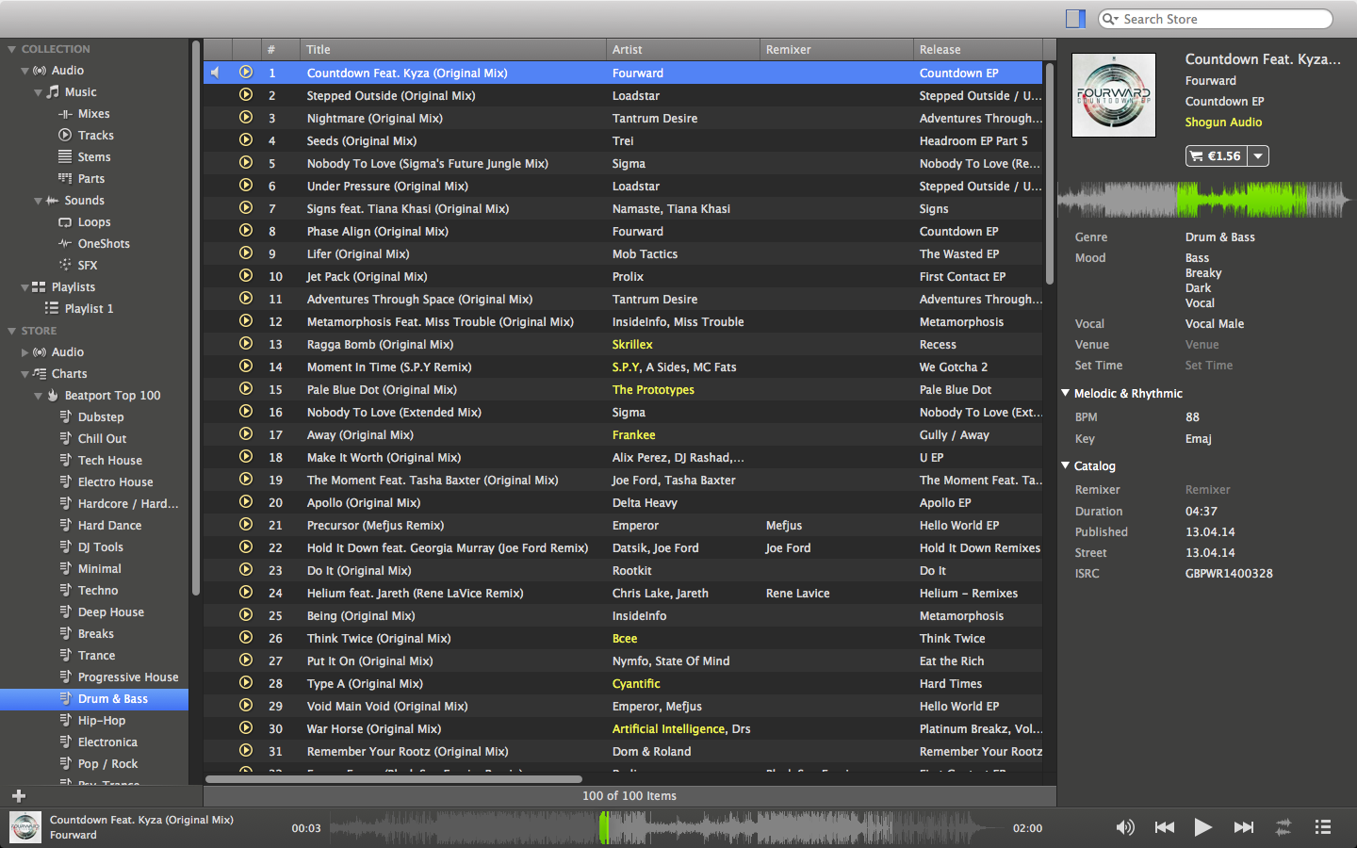Click the waveform swap icon in player bar
The width and height of the screenshot is (1357, 848).
(1283, 827)
